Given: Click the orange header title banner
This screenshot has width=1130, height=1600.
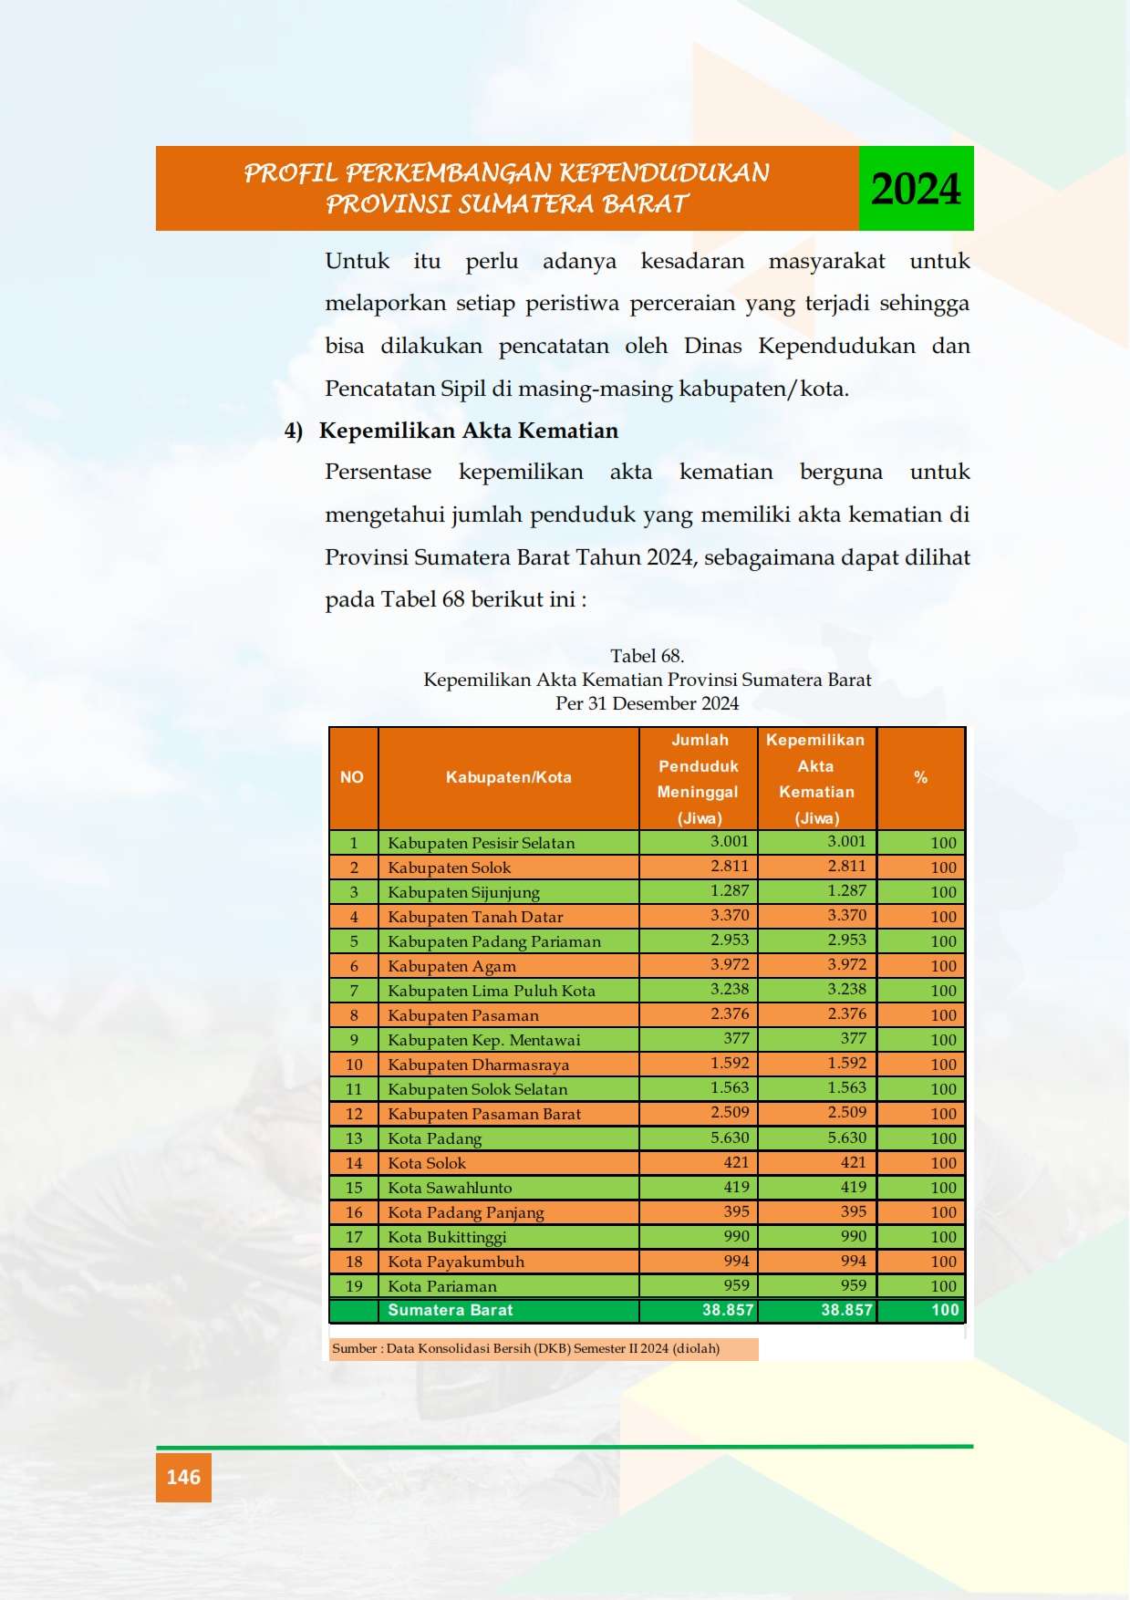Looking at the screenshot, I should tap(507, 188).
